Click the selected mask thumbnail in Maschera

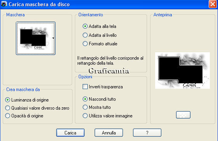coord(36,38)
